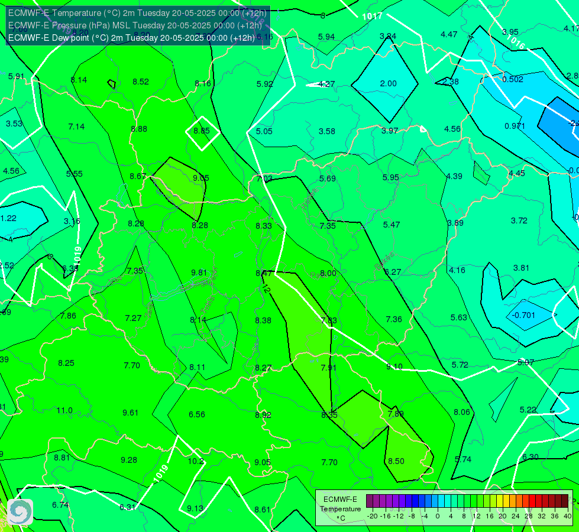Click the dew point value 5.55
579x532 pixels.
point(74,174)
